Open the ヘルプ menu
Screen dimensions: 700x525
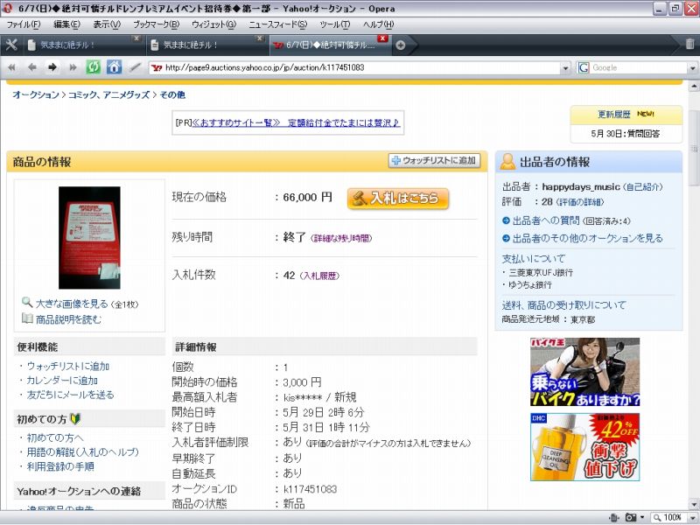click(379, 24)
